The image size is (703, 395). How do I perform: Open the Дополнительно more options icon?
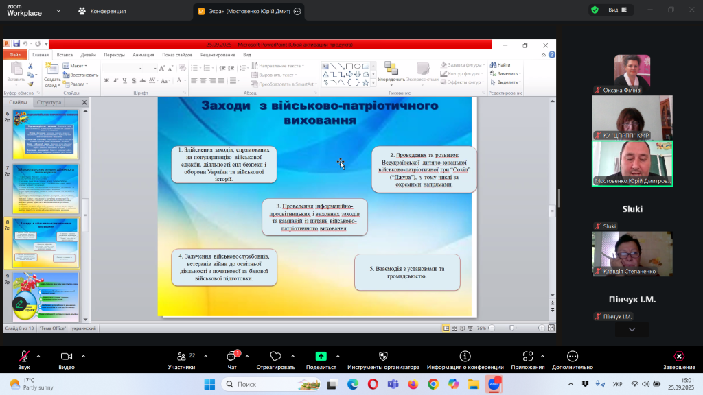click(x=572, y=357)
